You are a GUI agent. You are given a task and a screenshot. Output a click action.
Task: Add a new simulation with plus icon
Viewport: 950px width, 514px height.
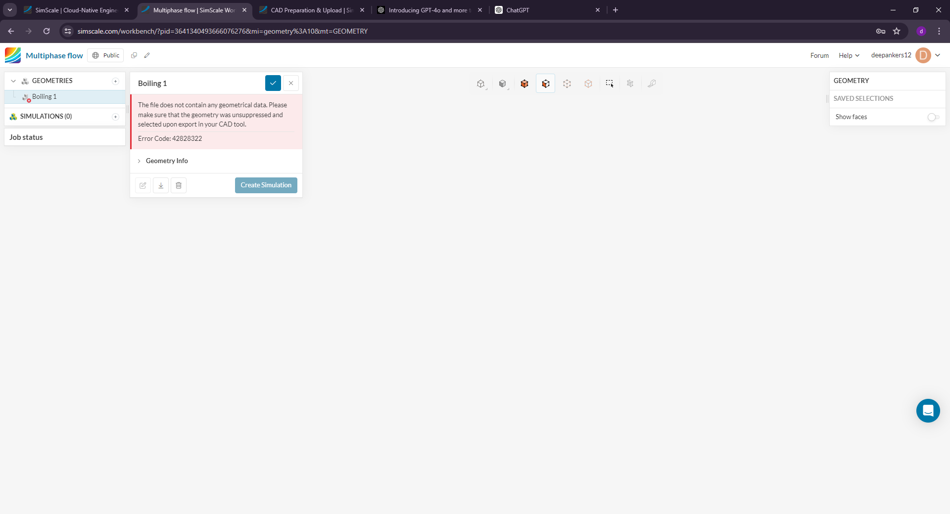tap(115, 117)
